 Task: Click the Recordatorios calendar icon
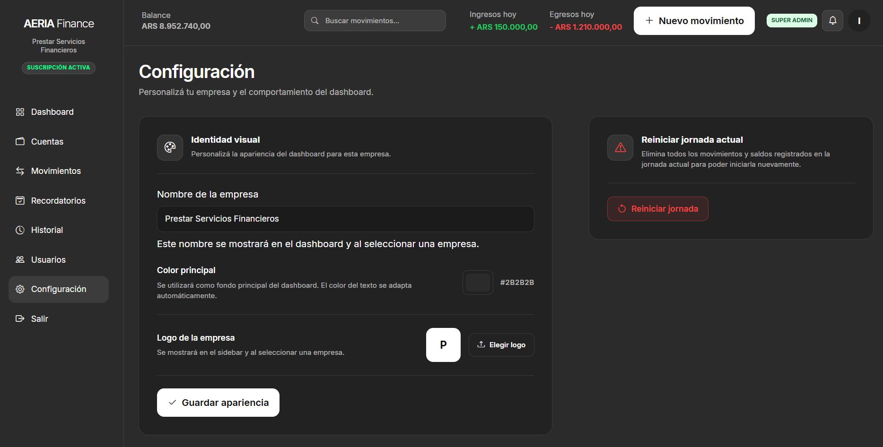click(x=20, y=201)
